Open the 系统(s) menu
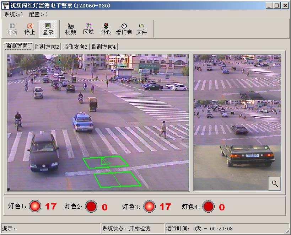Viewport: 291px width, 235px height. pos(14,14)
